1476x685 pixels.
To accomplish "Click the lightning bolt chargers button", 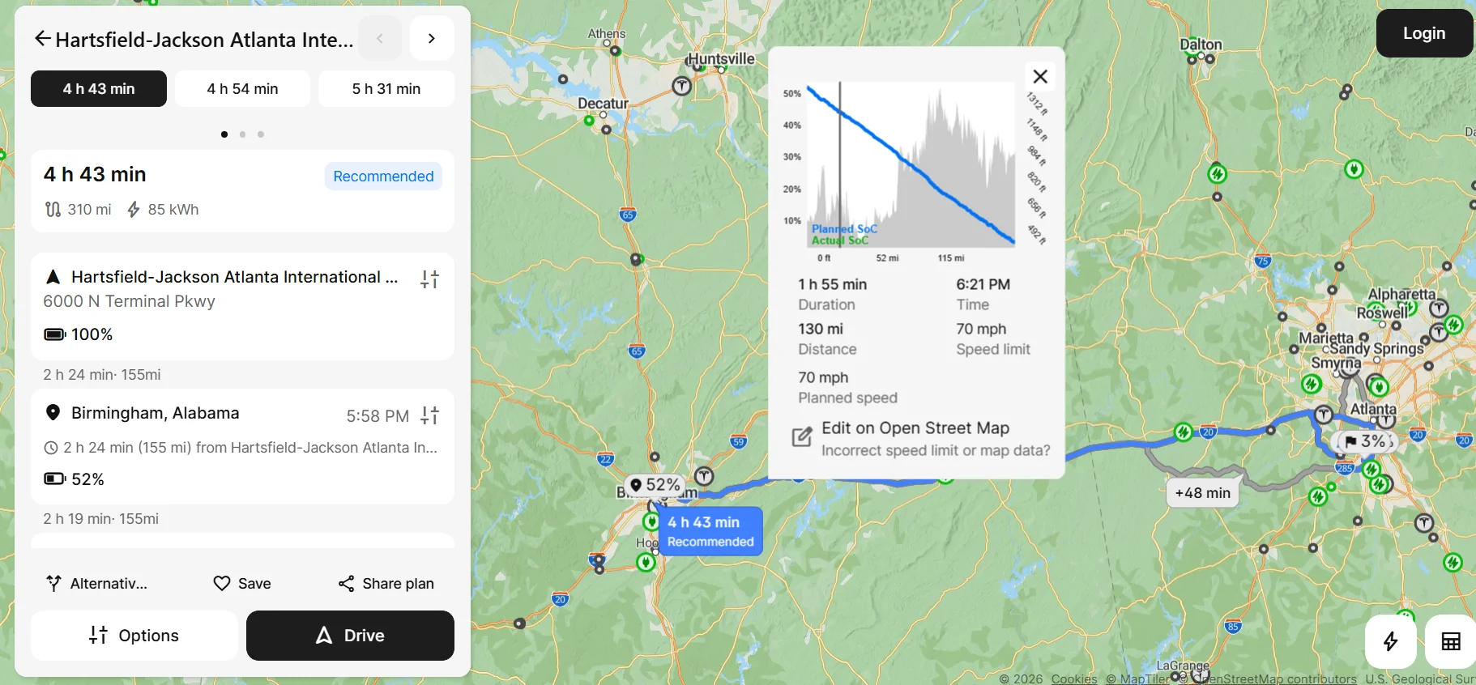I will point(1390,641).
